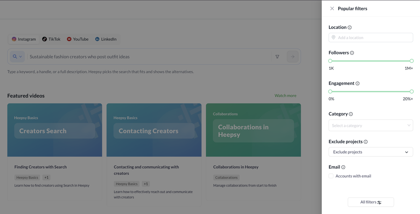Click the LinkedIn logo icon
The width and height of the screenshot is (420, 214).
97,39
